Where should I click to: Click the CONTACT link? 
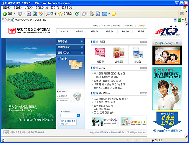[117, 26]
